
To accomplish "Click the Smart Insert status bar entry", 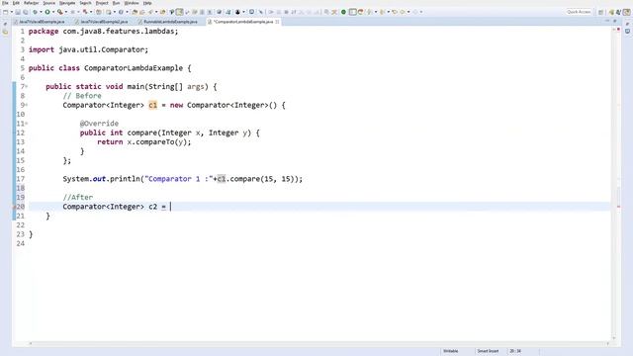I will pos(488,351).
